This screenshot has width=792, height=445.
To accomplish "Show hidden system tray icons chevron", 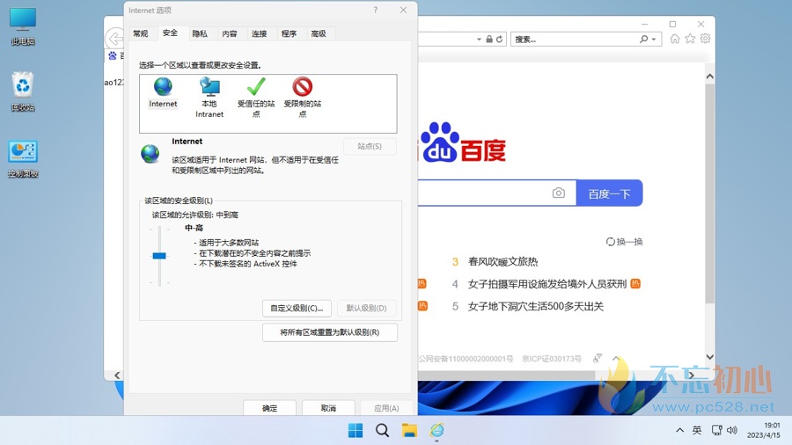I will point(679,430).
